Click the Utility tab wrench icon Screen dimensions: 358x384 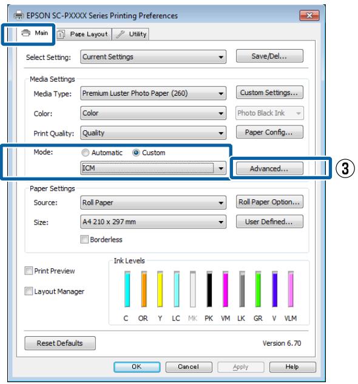tap(120, 35)
